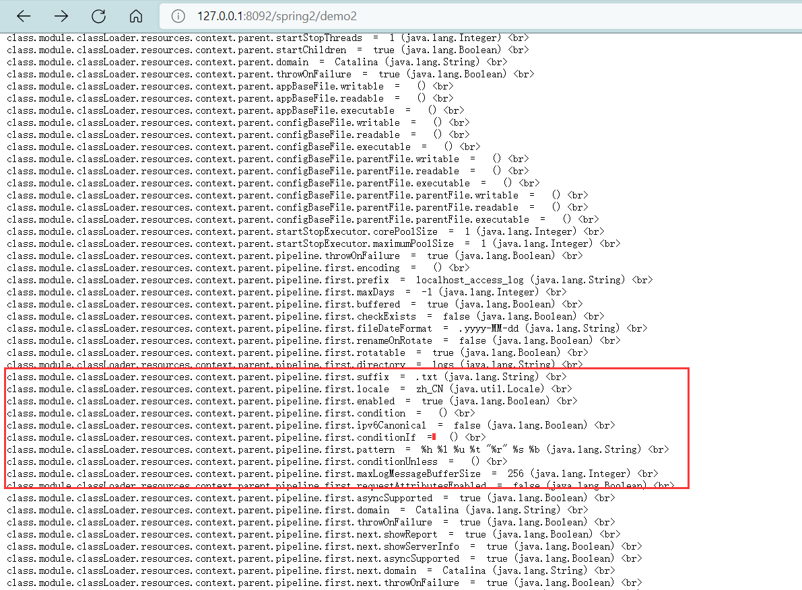Focus the address bar URL 127.0.0.1:8092/spring2/demo2

[x=277, y=15]
